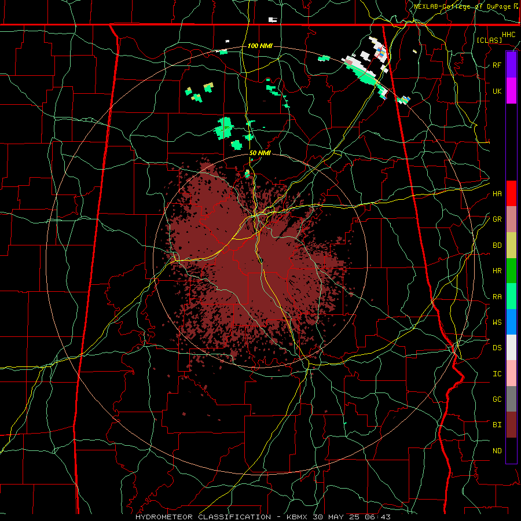Image resolution: width=521 pixels, height=521 pixels.
Task: Click the BI legend label
Action: (x=497, y=425)
